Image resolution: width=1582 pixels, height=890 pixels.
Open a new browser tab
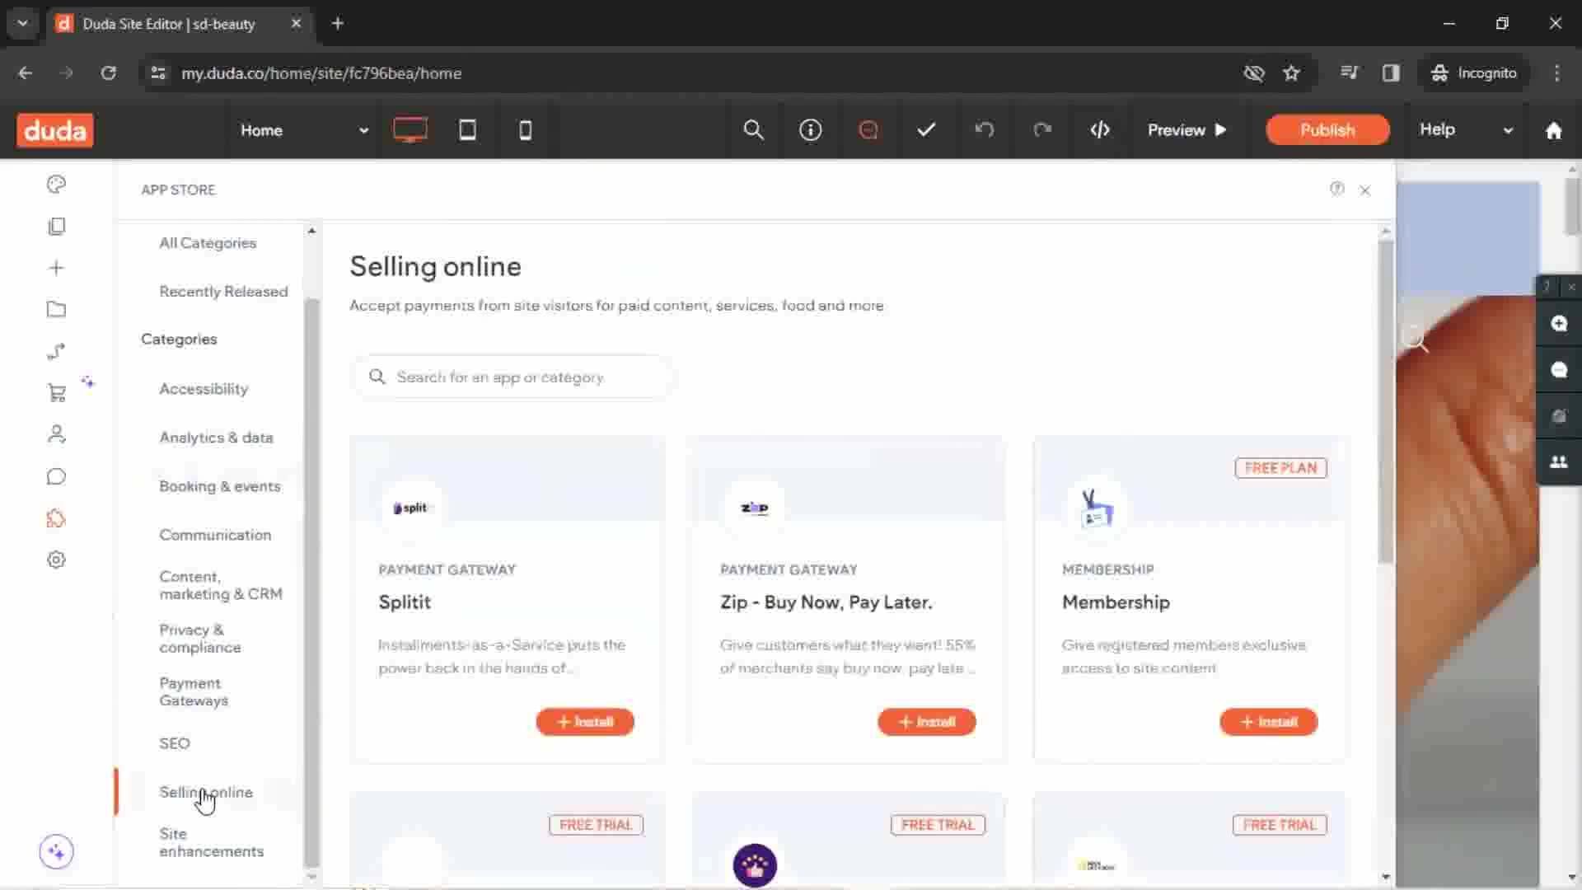tap(338, 23)
